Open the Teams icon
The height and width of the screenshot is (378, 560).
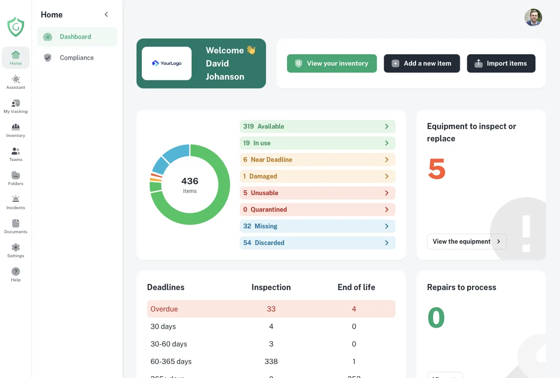click(x=16, y=151)
